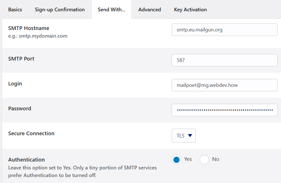Click the TLS dropdown arrow
The width and height of the screenshot is (281, 183).
click(x=190, y=135)
